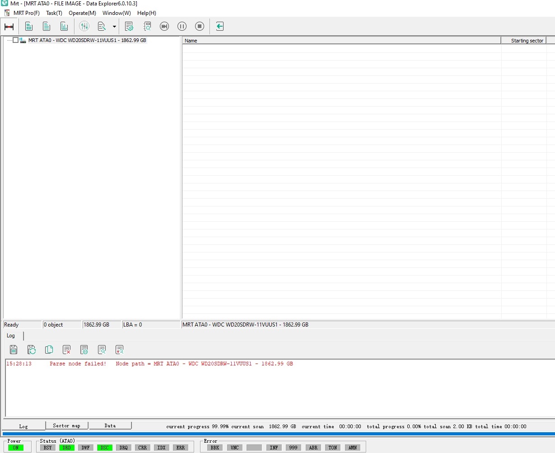Click the AMN error indicator
Screen dimensions: 555x453
coord(353,448)
